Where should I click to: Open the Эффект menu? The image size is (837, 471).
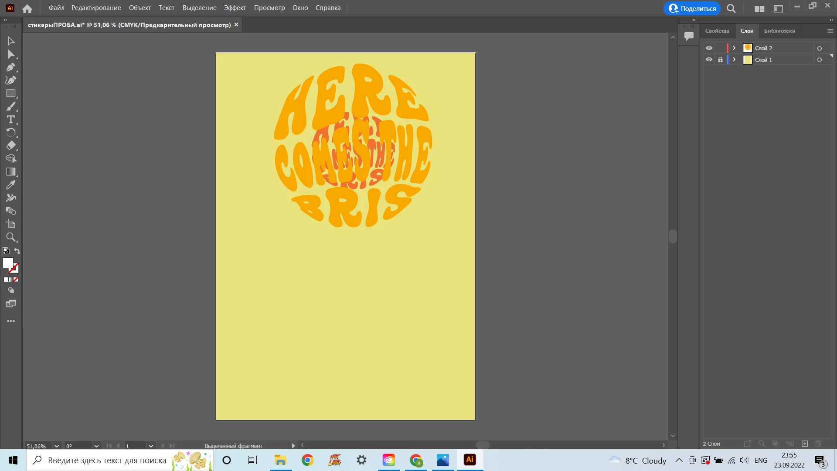235,8
